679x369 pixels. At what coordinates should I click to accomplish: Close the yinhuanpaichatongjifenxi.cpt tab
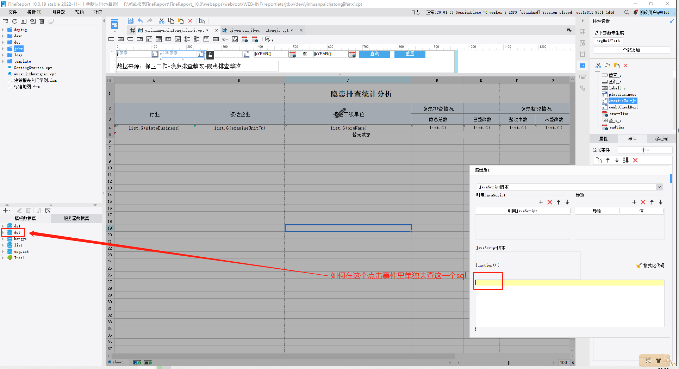(217, 30)
